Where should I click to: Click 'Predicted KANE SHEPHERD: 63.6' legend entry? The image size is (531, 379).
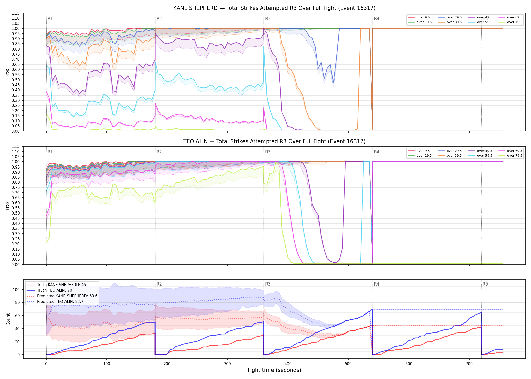point(62,296)
